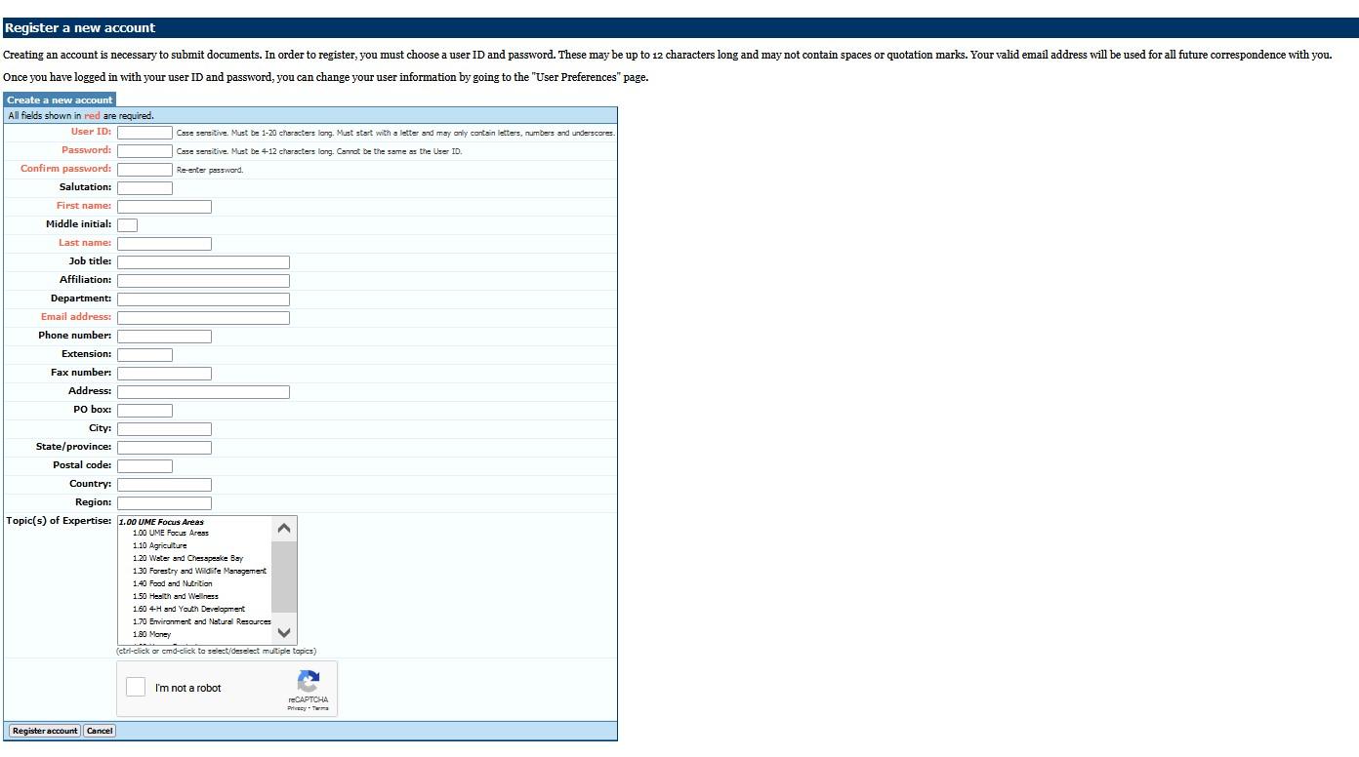Viewport: 1359px width, 757px height.
Task: Open the reCAPTCHA Privacy link
Action: point(296,708)
